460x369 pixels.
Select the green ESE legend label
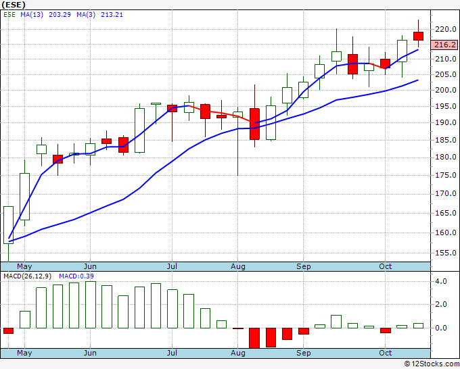pos(9,15)
